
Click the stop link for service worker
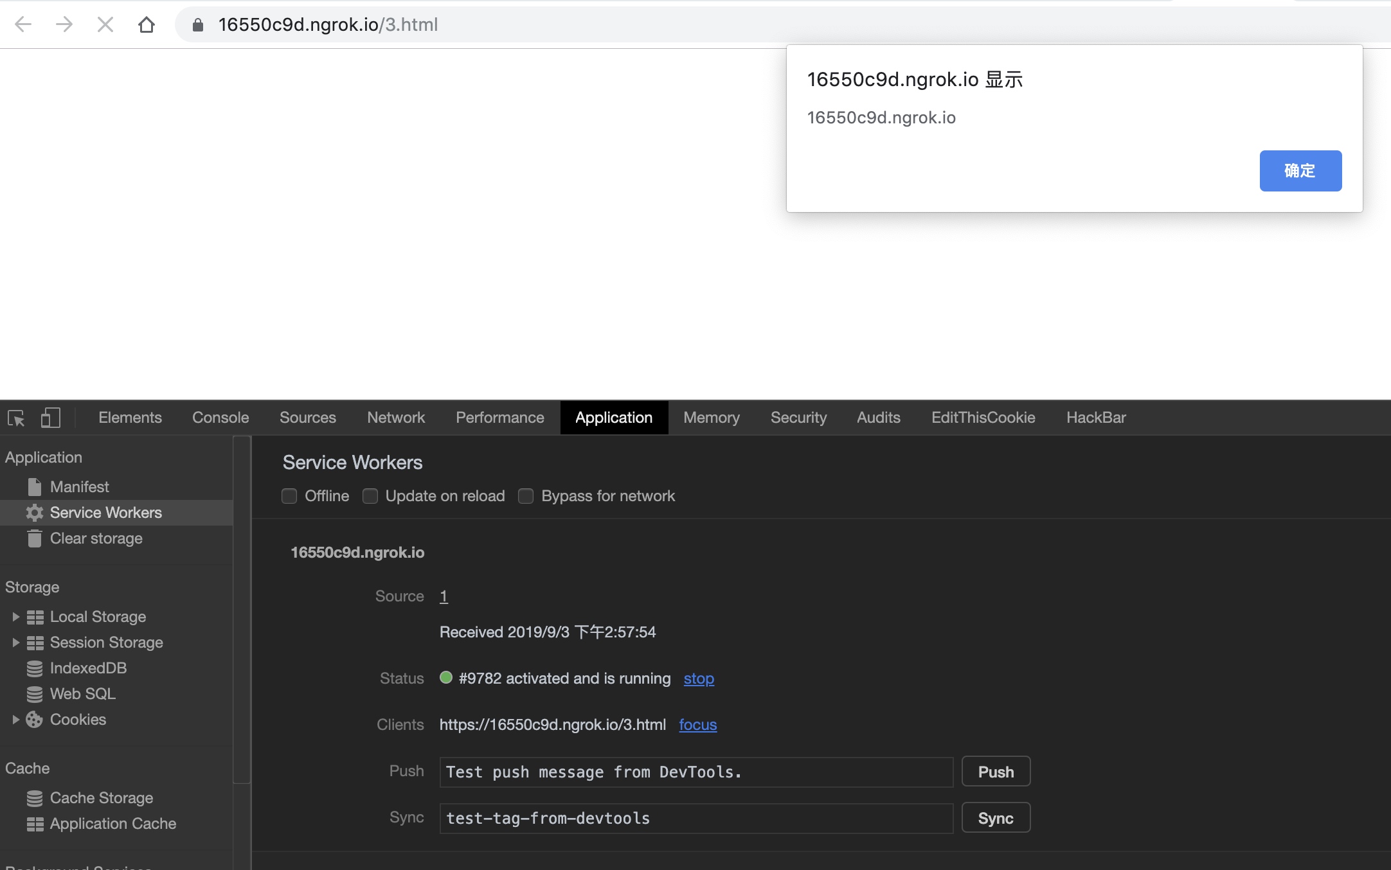coord(699,679)
